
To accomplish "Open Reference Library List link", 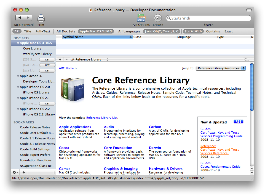I will tap(102, 118).
